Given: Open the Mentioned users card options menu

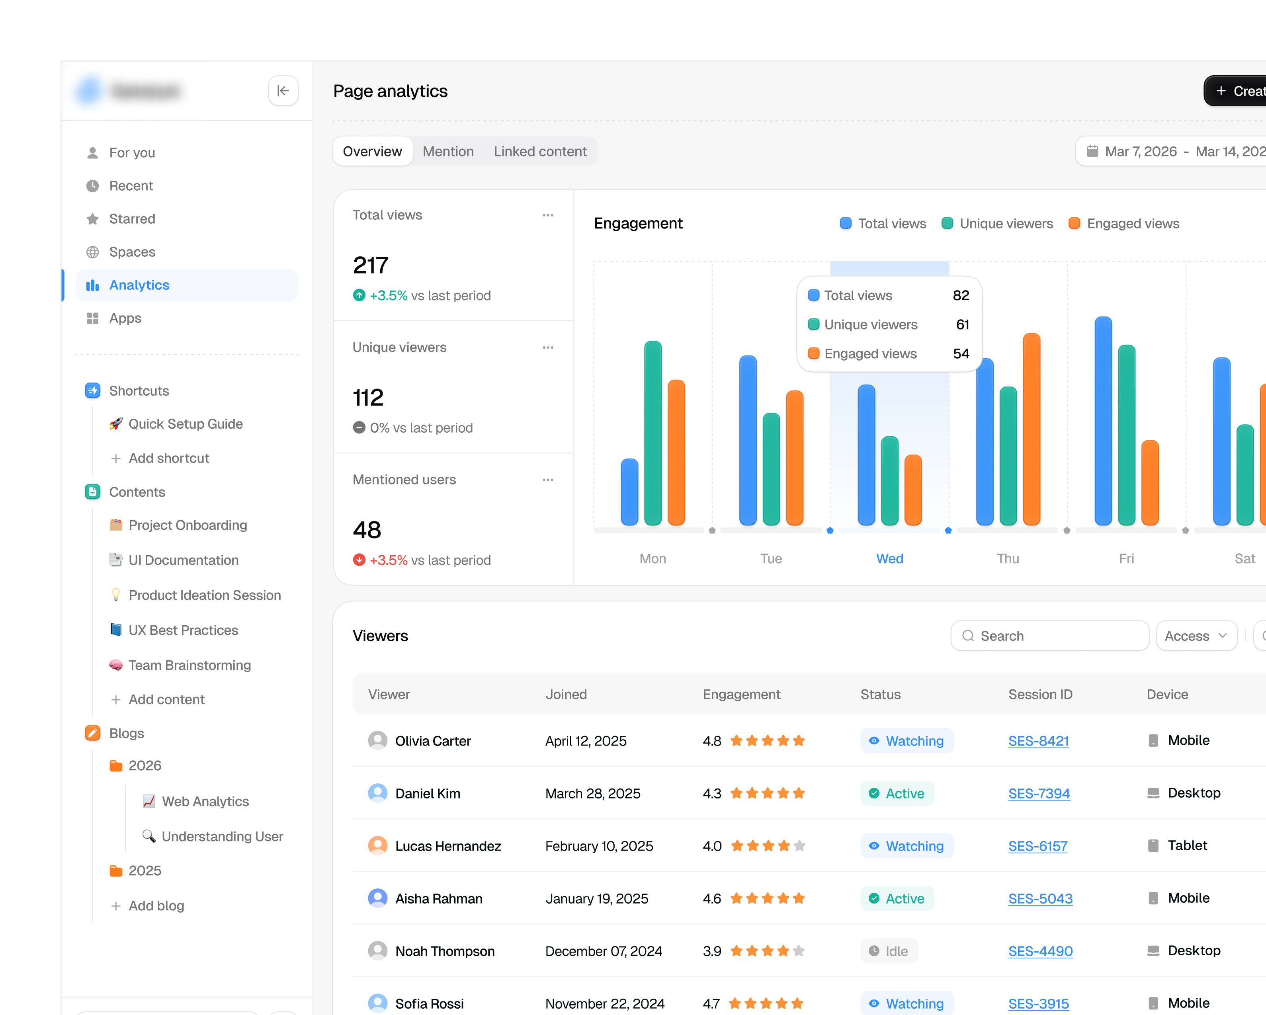Looking at the screenshot, I should [x=548, y=480].
